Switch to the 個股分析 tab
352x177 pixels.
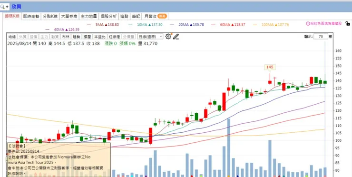pos(108,16)
